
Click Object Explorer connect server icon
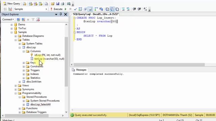coord(18,19)
